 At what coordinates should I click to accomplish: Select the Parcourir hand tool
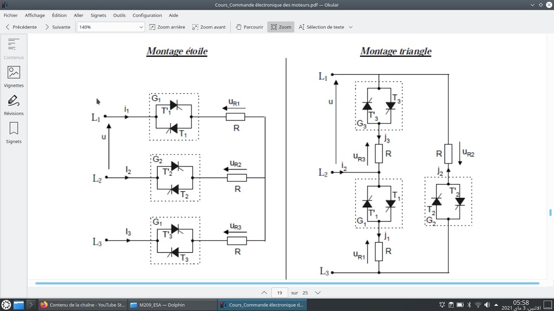(x=249, y=27)
